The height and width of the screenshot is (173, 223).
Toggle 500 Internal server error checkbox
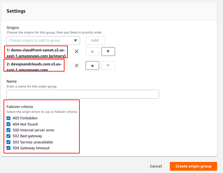[x=8, y=130]
